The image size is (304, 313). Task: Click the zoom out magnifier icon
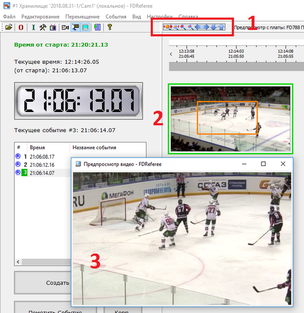tap(190, 27)
